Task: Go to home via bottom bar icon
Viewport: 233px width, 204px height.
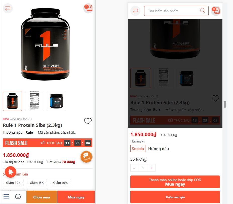Action: coord(18,196)
